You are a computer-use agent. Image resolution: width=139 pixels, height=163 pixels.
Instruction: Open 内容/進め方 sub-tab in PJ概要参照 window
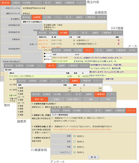point(74,99)
